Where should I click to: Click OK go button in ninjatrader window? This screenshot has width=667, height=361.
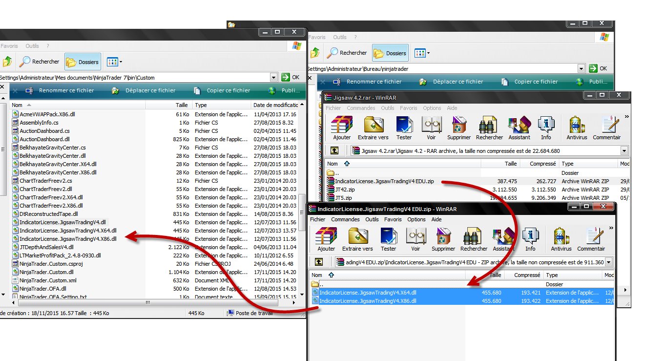click(x=598, y=68)
